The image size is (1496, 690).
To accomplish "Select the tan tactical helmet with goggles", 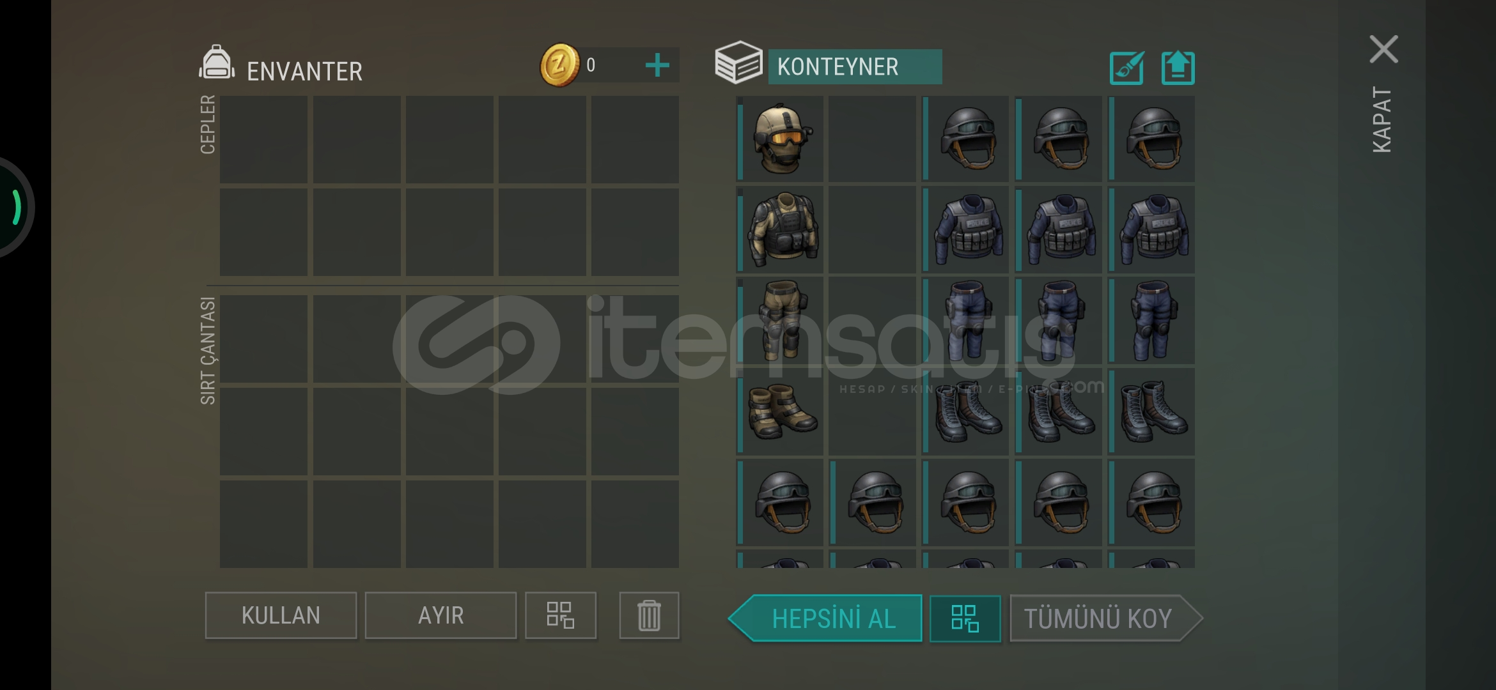I will tap(781, 139).
